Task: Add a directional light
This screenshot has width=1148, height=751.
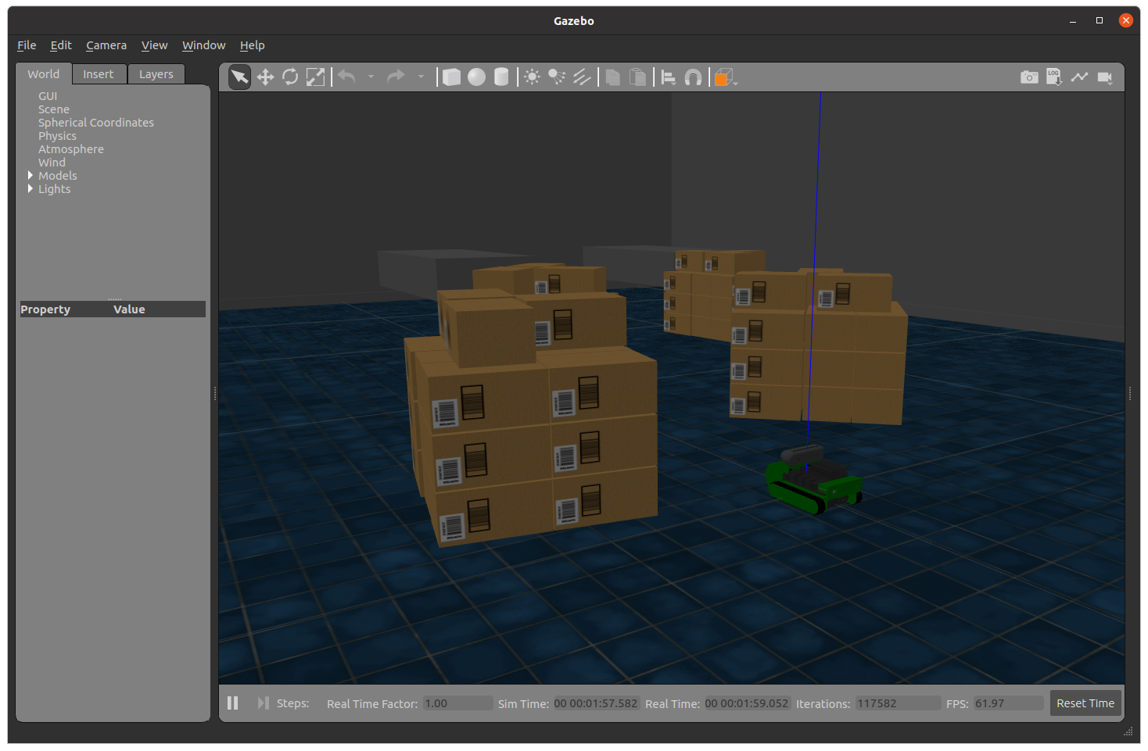Action: pyautogui.click(x=582, y=77)
